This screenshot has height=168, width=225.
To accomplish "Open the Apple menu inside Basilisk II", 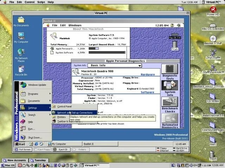I will coord(48,26).
